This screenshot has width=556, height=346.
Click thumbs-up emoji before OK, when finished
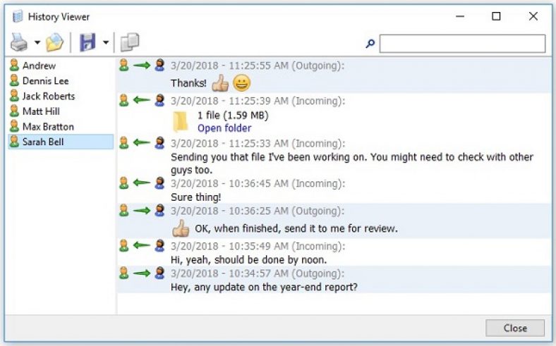point(181,228)
